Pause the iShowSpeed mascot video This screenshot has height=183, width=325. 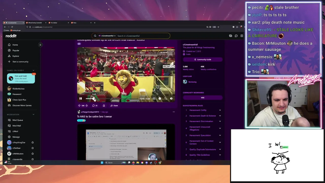point(80,99)
